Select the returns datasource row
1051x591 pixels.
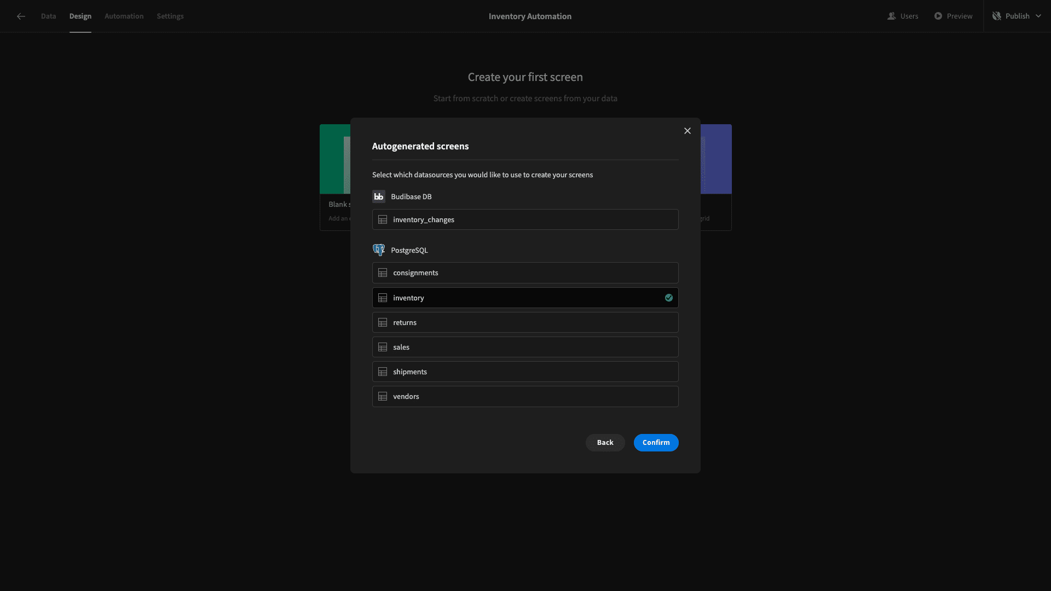tap(525, 322)
